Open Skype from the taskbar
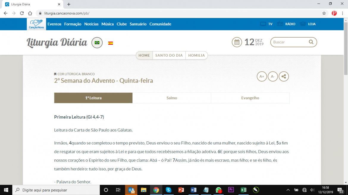Image resolution: width=348 pixels, height=195 pixels. [x=169, y=190]
